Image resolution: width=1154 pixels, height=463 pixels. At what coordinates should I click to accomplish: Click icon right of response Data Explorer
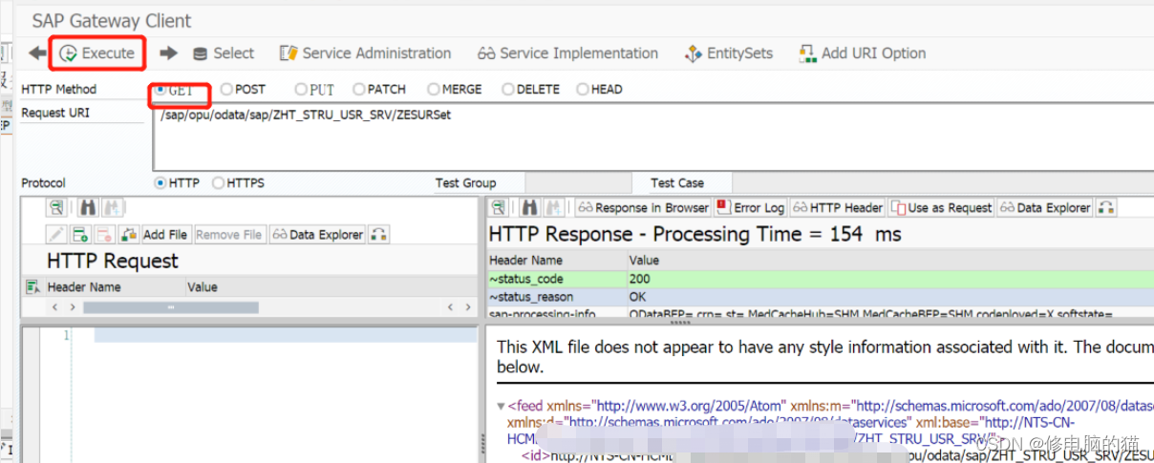1105,208
